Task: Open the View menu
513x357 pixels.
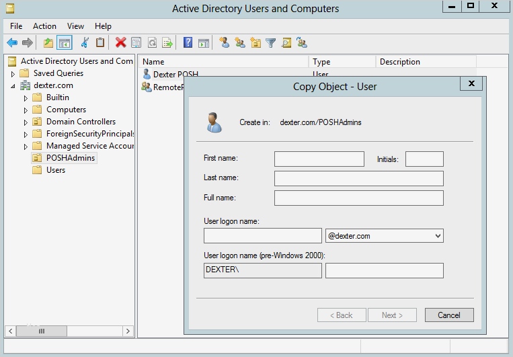Action: click(75, 26)
